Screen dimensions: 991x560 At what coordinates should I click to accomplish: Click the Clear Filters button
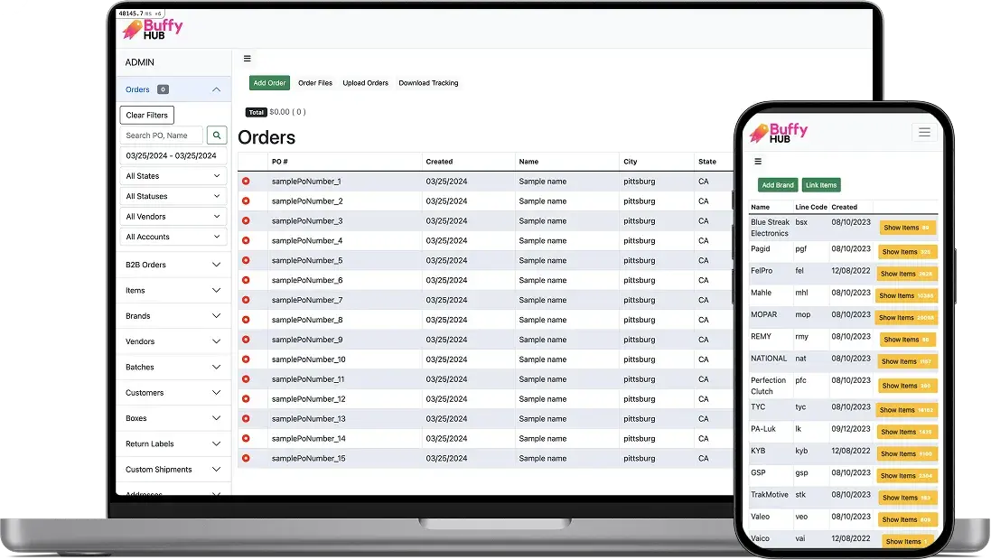coord(146,115)
